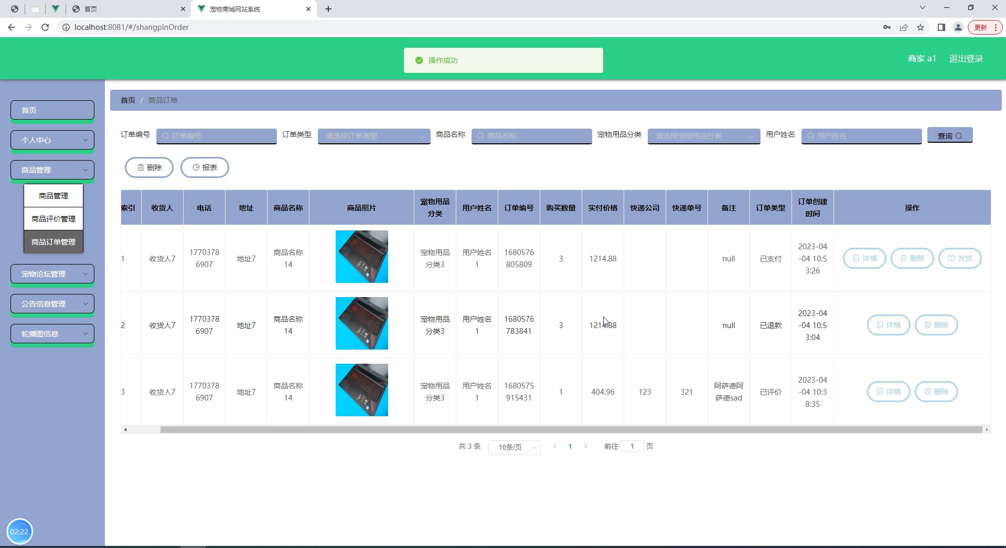
Task: Click the 报表 report button
Action: [205, 167]
